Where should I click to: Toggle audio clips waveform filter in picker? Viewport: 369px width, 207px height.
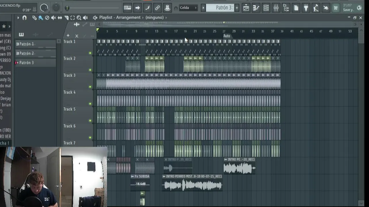[x=36, y=34]
